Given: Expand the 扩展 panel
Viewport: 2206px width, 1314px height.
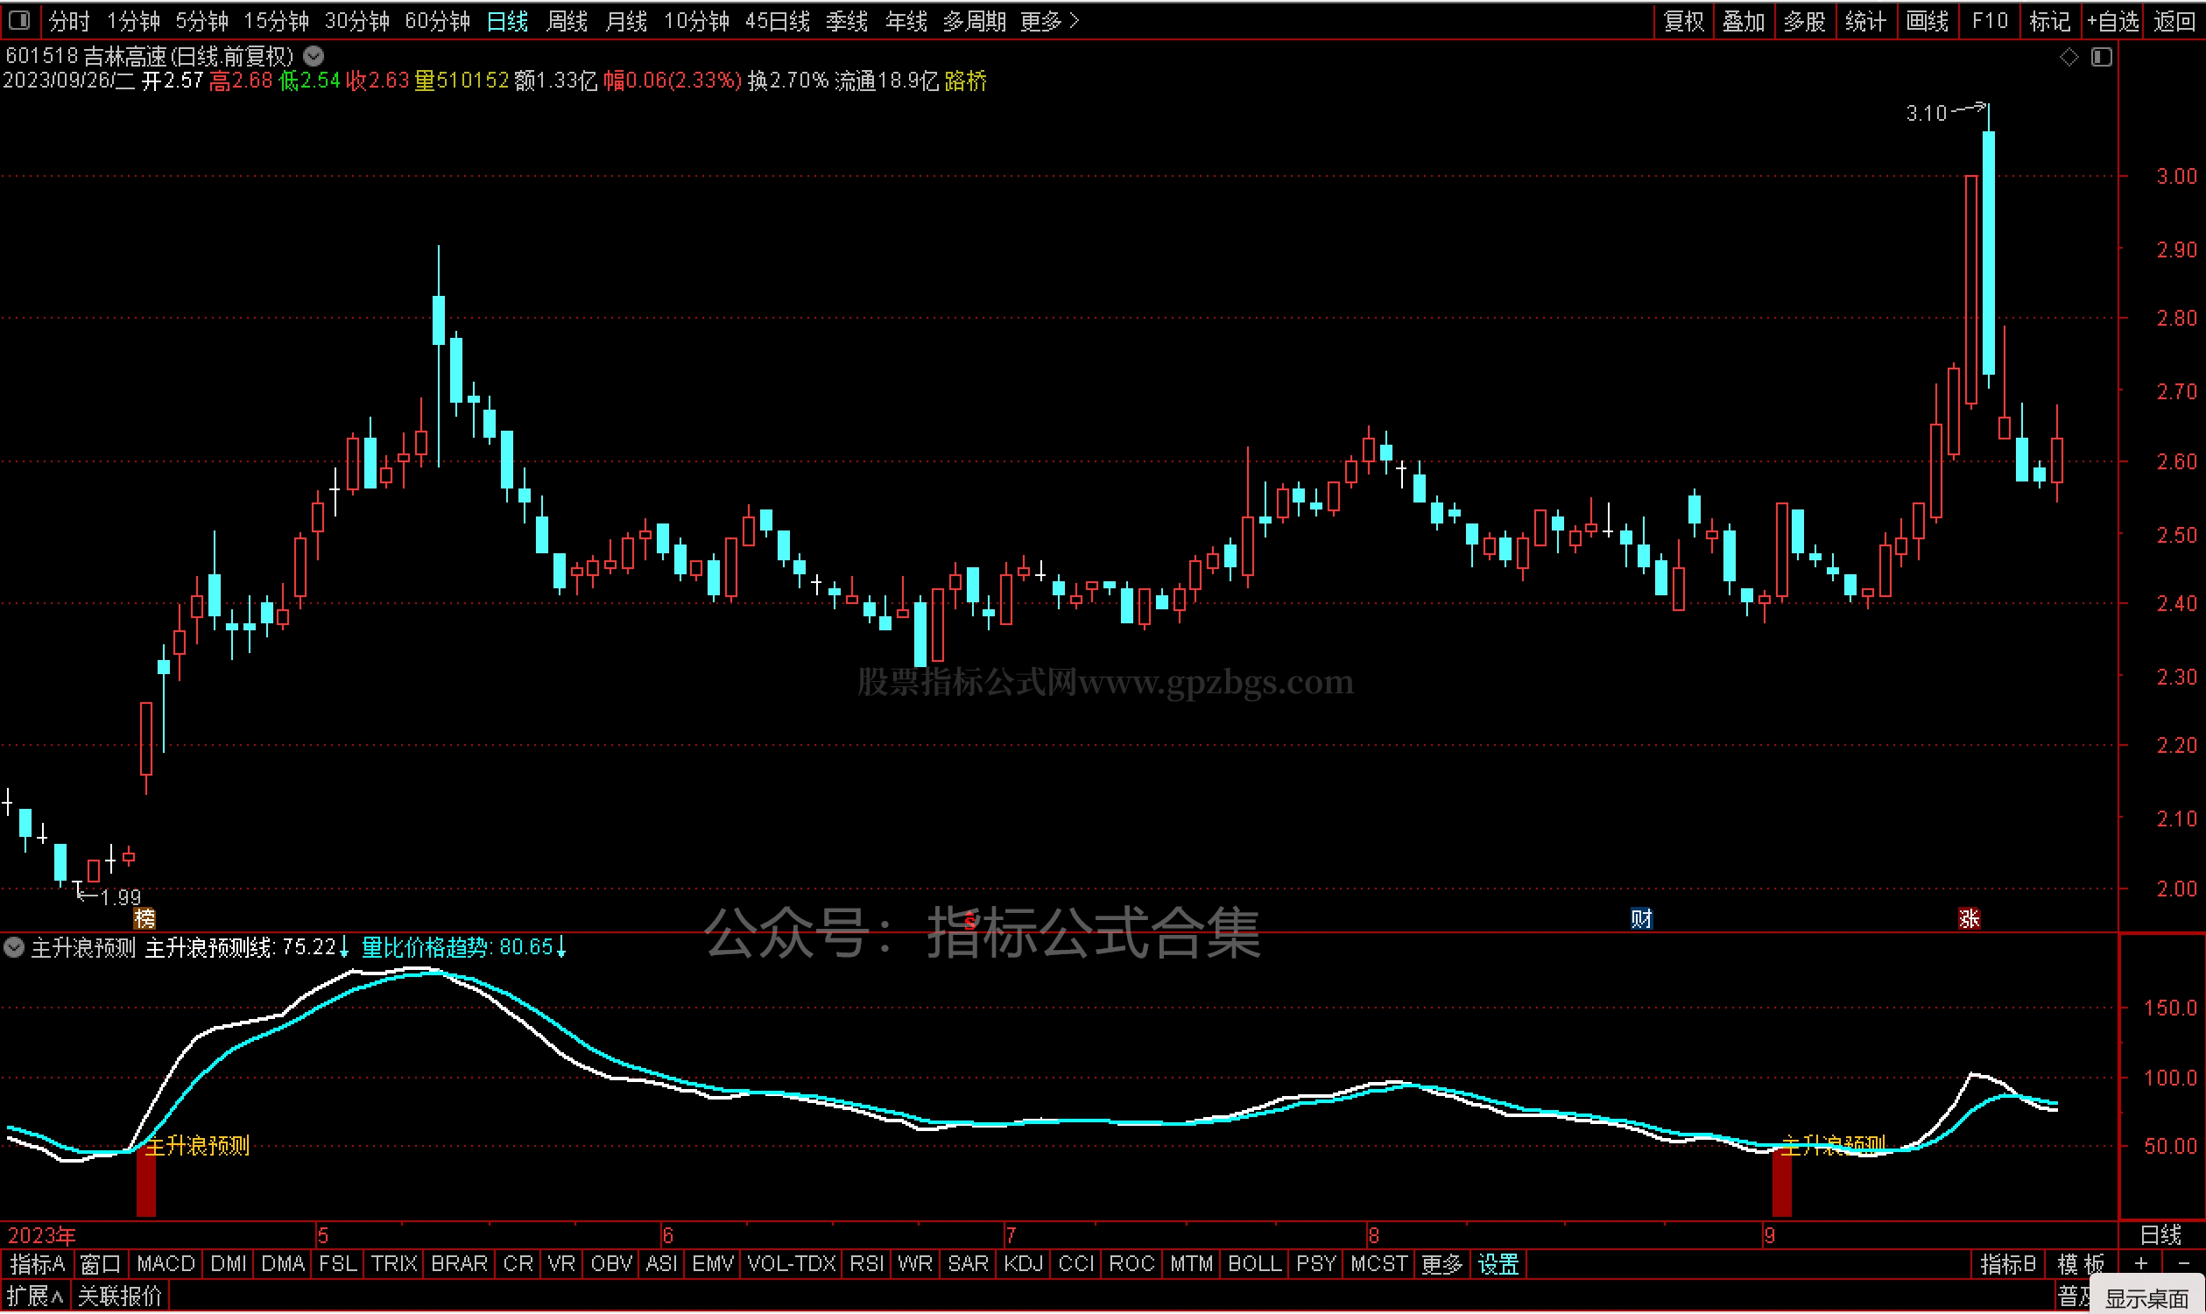Looking at the screenshot, I should (x=34, y=1298).
